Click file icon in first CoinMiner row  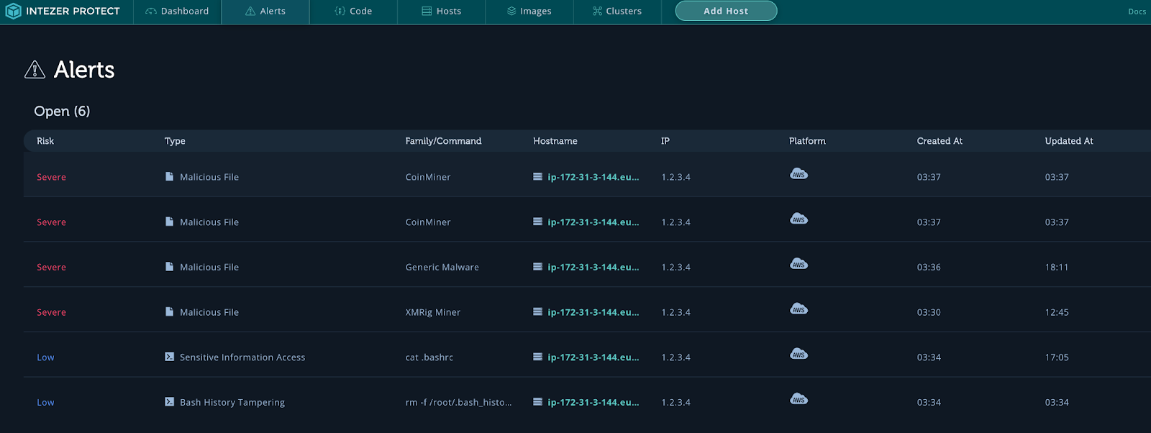[x=169, y=177]
